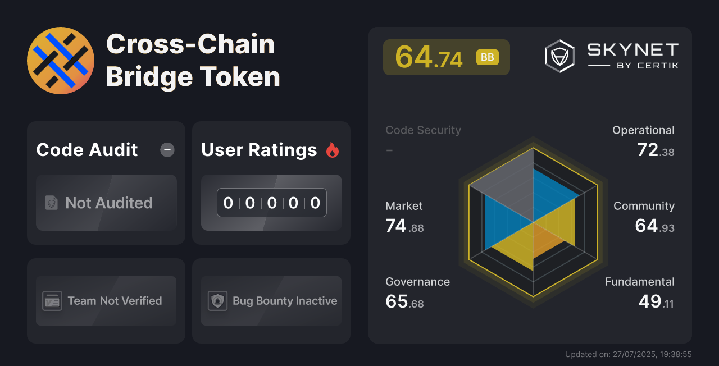The image size is (719, 366).
Task: Select the Bug Bounty Inactive badge
Action: point(271,301)
